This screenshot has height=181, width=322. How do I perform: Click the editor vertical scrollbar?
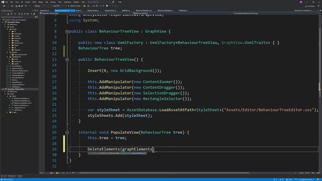320,93
